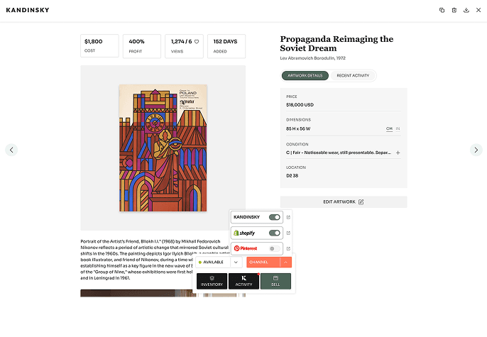Turn off the Shopify channel toggle
Viewport: 487px width, 337px height.
click(274, 233)
